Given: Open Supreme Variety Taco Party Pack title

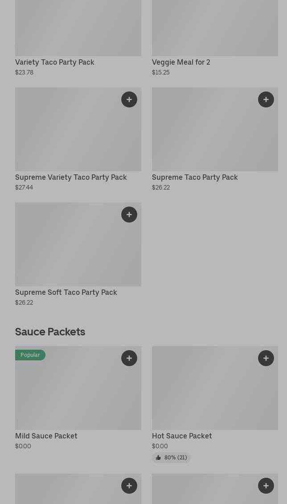Looking at the screenshot, I should pyautogui.click(x=71, y=177).
